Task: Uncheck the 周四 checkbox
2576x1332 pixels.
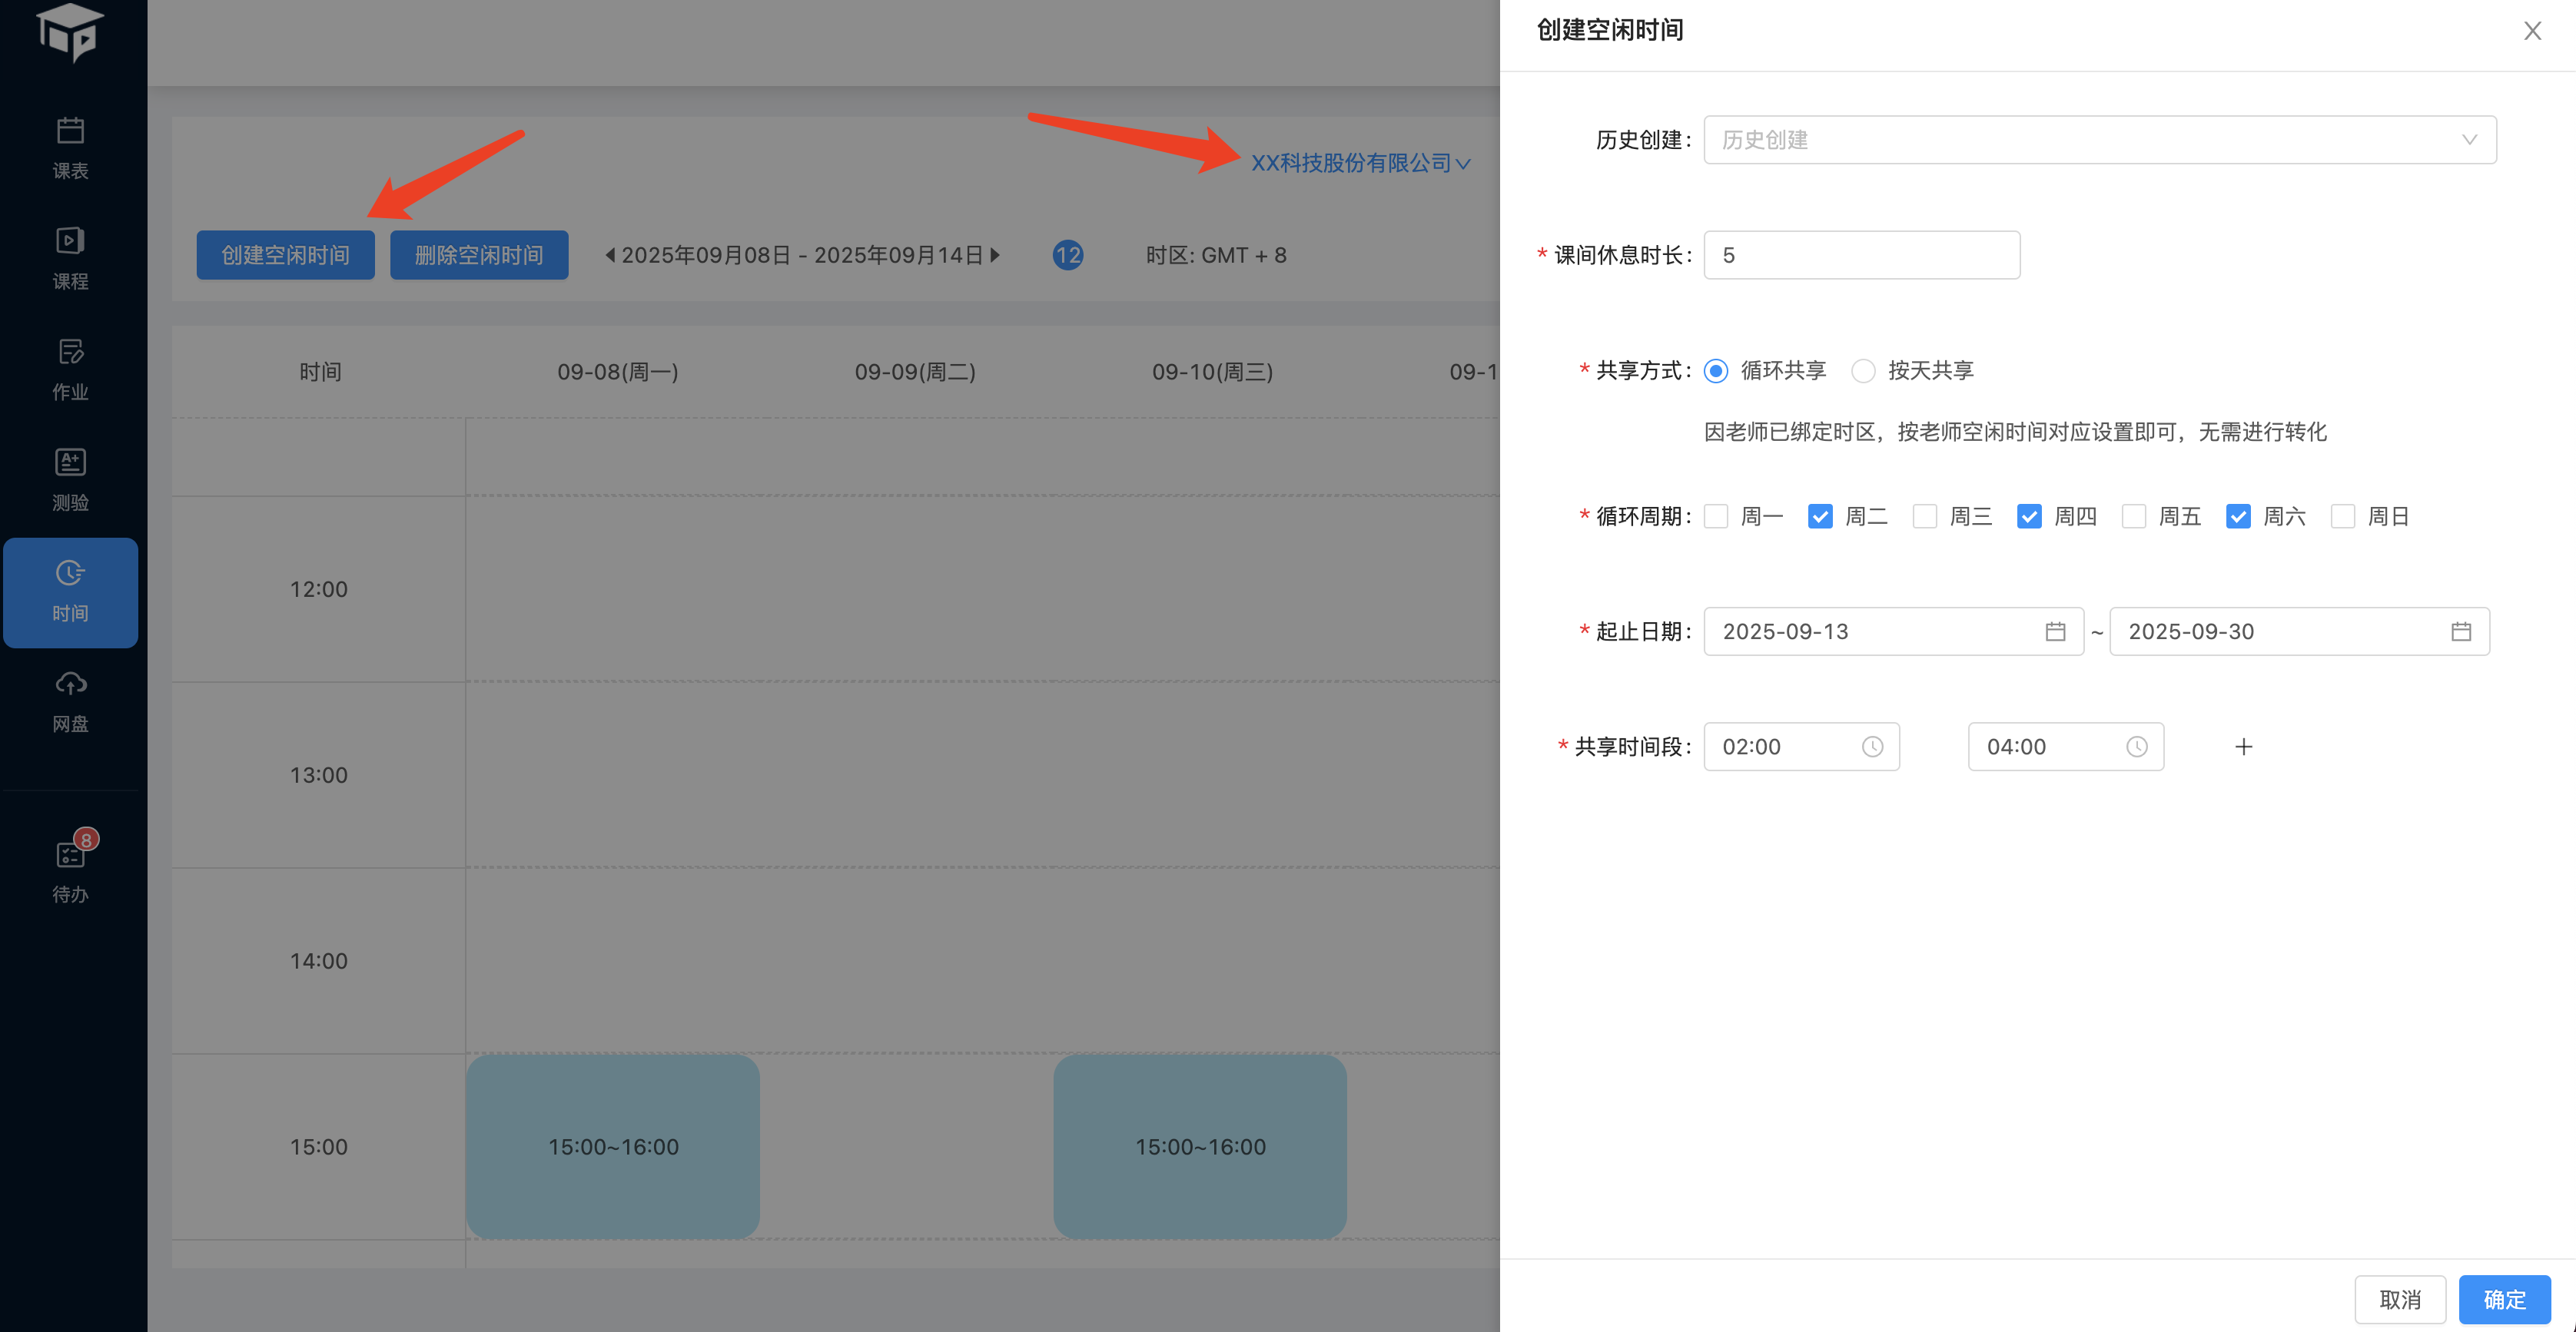Action: tap(2029, 517)
